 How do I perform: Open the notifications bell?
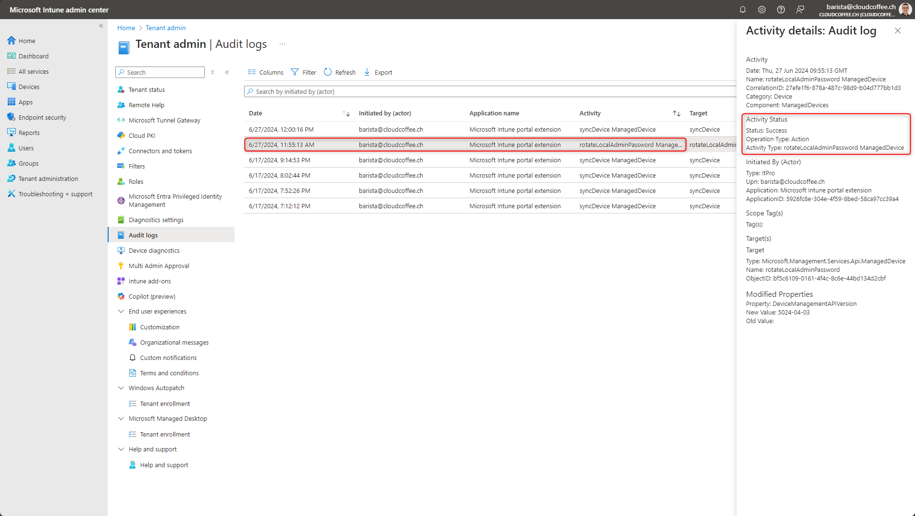click(x=742, y=10)
